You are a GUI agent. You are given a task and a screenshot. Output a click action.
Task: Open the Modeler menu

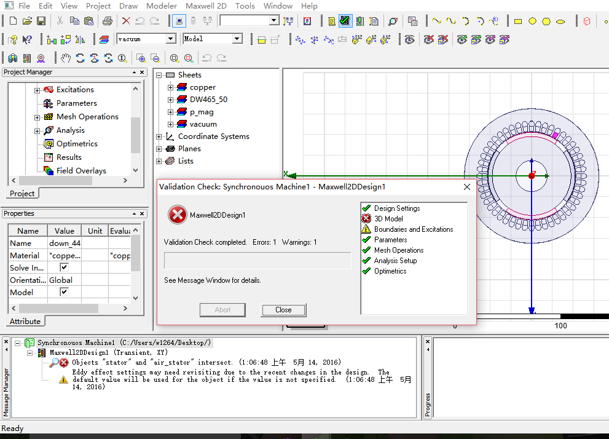click(162, 6)
